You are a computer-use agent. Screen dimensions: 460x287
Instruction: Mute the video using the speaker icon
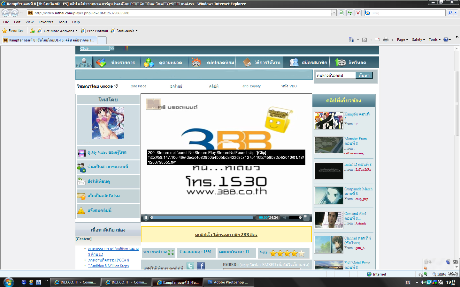point(284,217)
